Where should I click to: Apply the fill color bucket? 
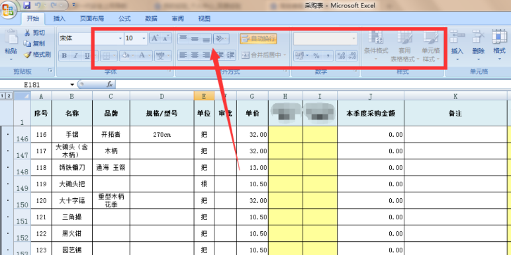pos(125,55)
